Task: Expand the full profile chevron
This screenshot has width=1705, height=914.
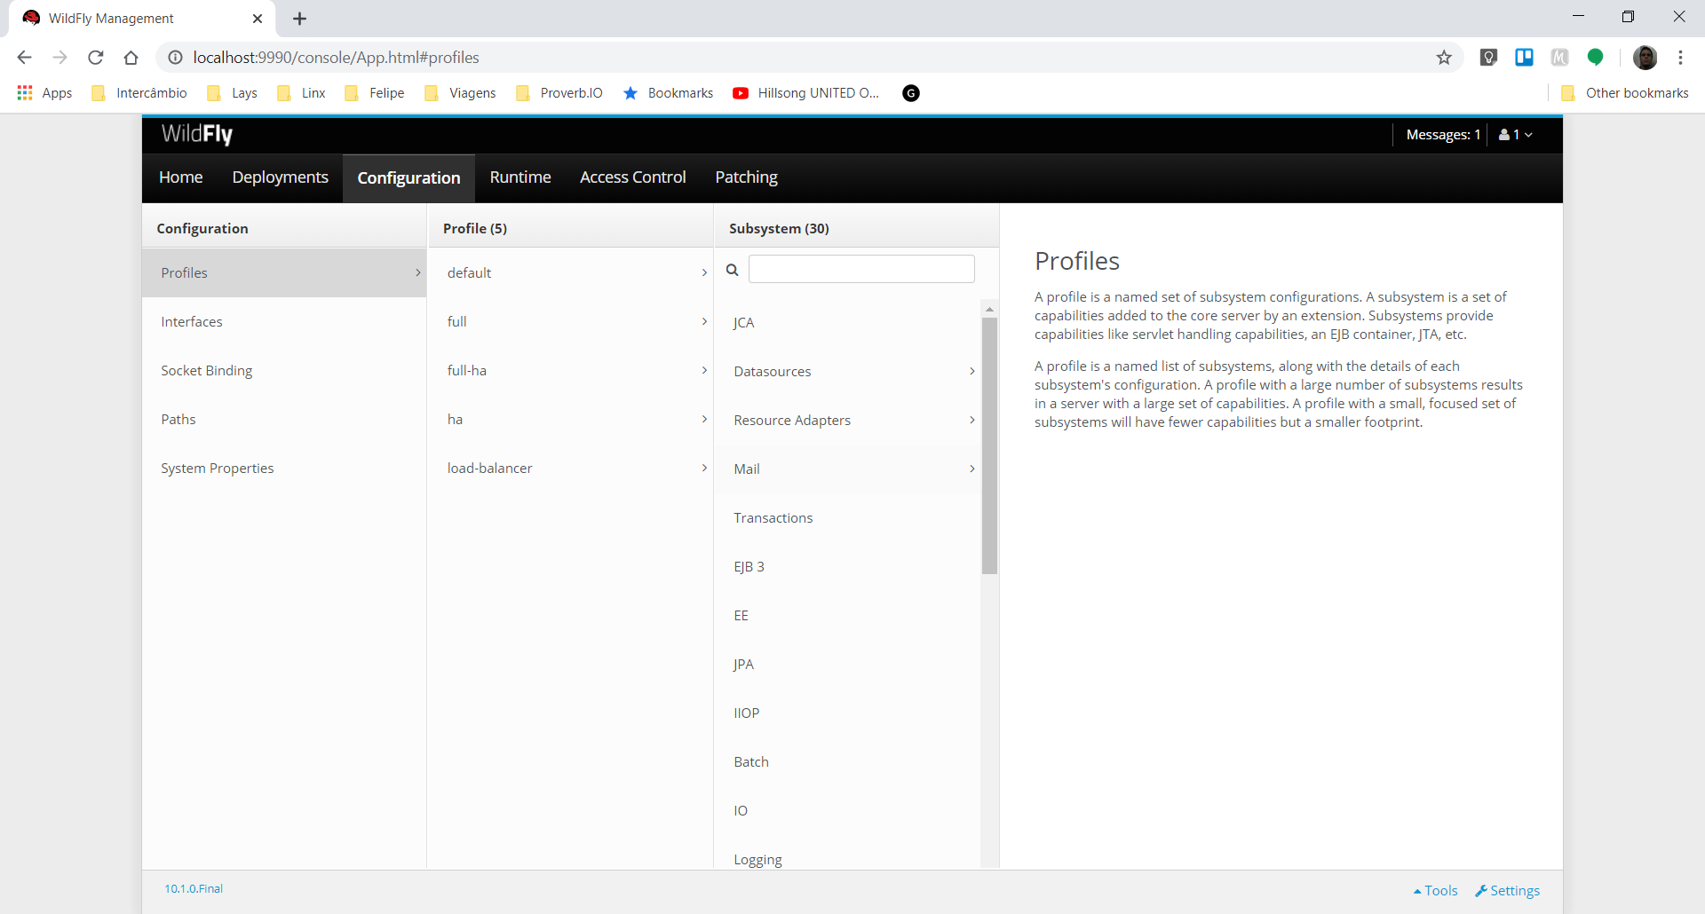Action: coord(704,321)
